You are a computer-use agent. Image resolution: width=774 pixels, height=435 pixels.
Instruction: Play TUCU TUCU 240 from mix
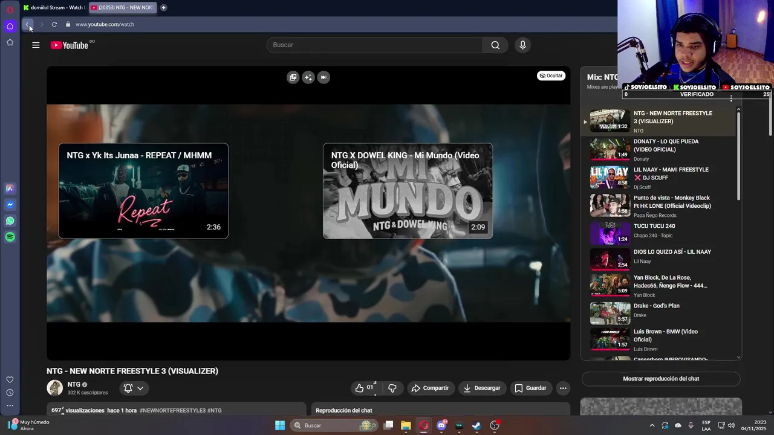[x=659, y=233]
